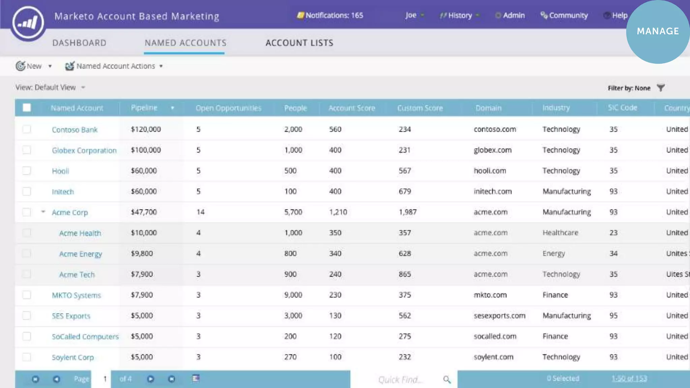Open the filter funnel icon
Screen dimensions: 690x388
click(x=661, y=88)
